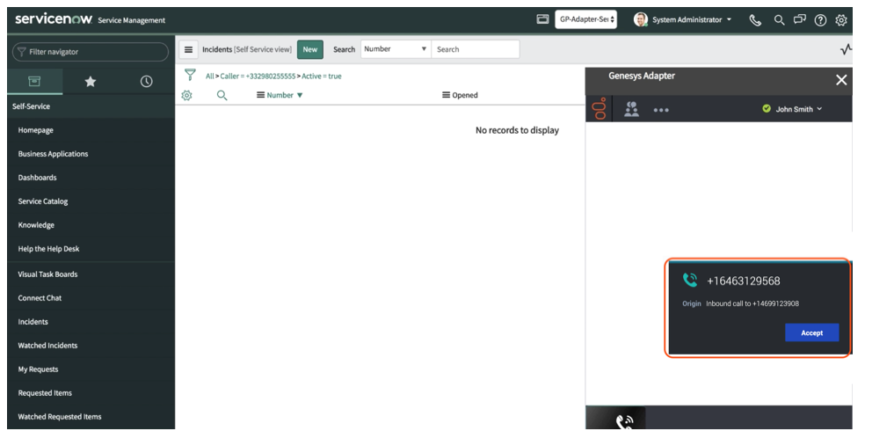Open Knowledge module

point(36,225)
